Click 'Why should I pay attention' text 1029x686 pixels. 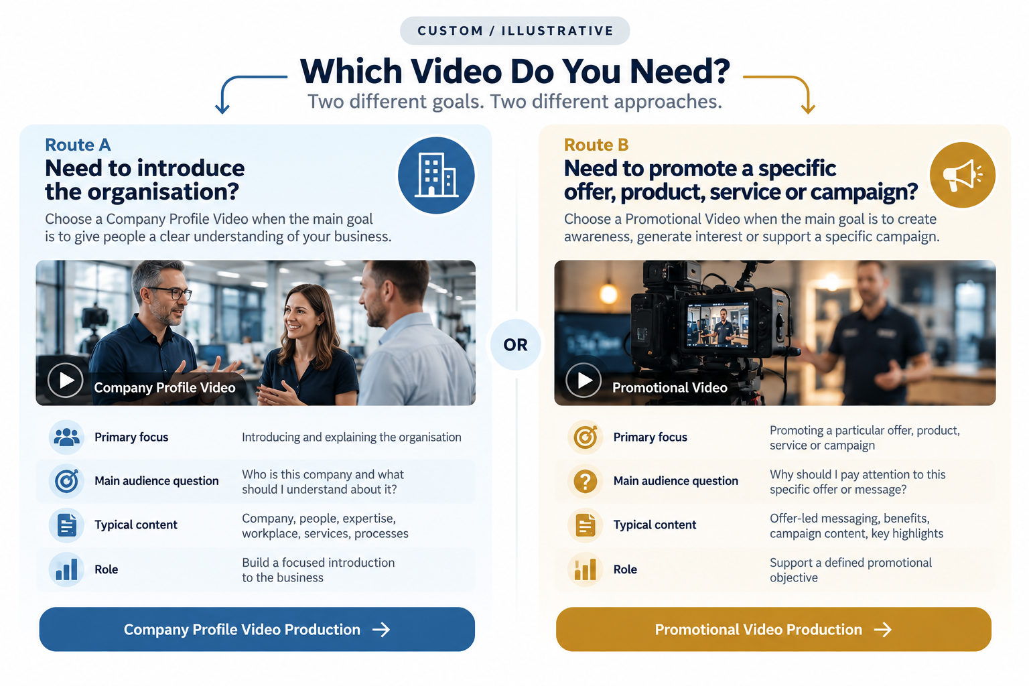[857, 482]
